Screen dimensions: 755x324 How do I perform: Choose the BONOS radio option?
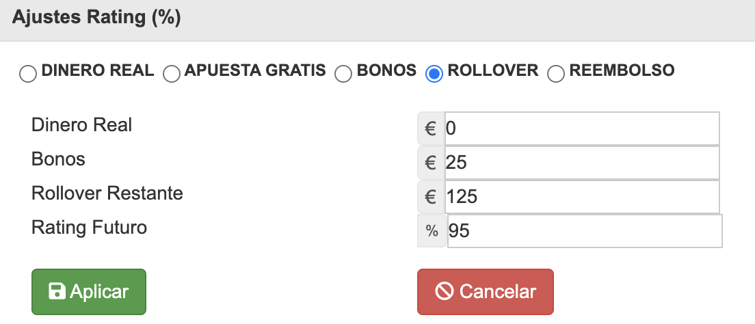(x=343, y=74)
